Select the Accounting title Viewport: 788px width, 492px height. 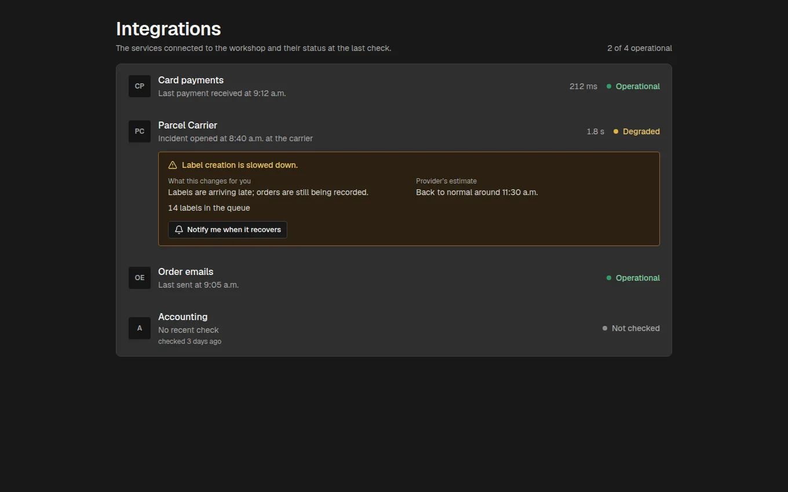tap(183, 317)
